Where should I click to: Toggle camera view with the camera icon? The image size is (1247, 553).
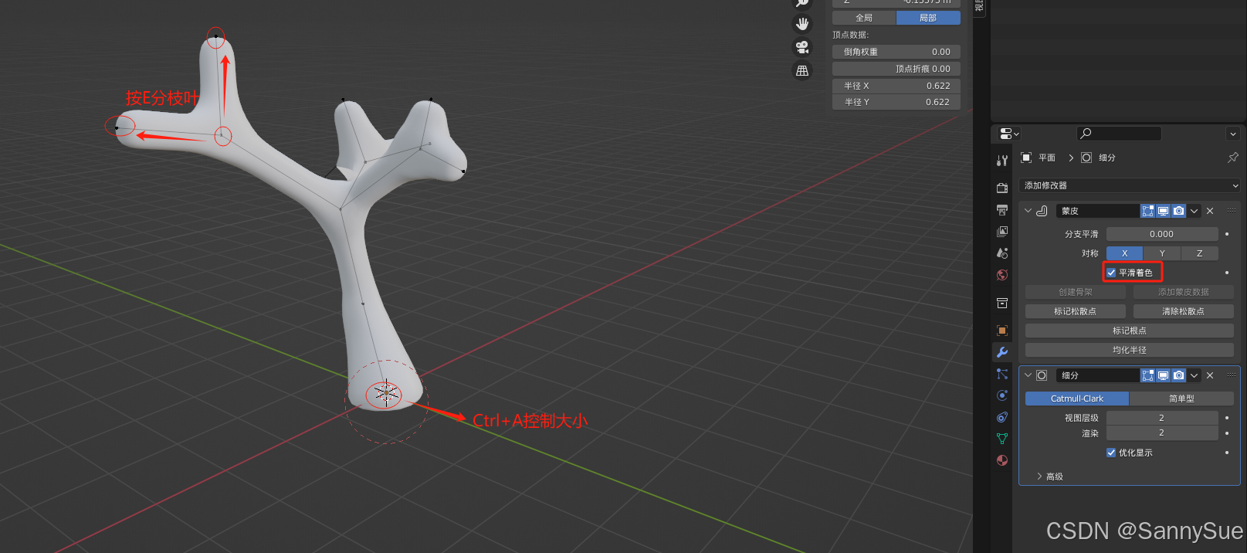click(x=803, y=47)
